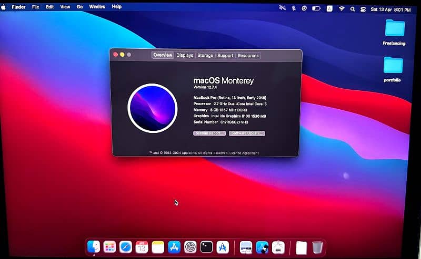This screenshot has width=421, height=259.
Task: Open Safari browser in the dock
Action: coord(125,246)
